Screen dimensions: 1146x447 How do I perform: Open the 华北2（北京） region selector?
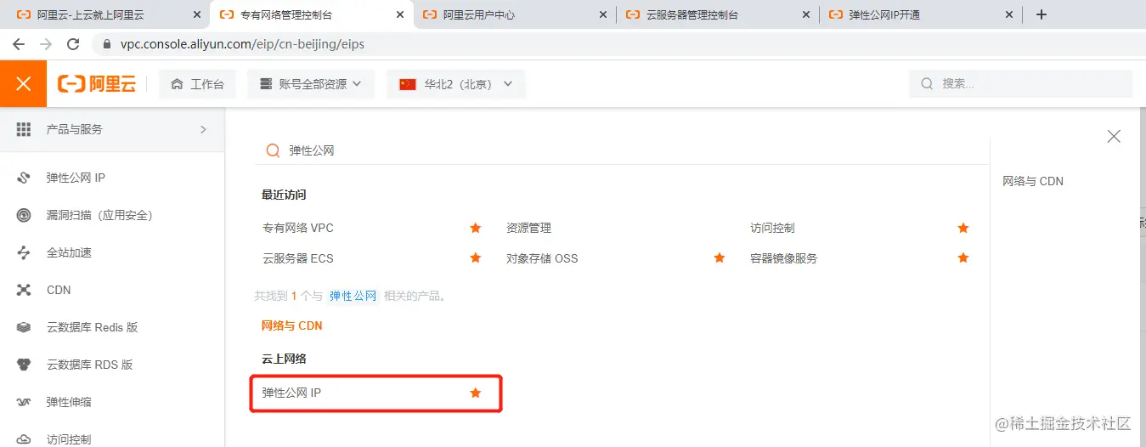[456, 84]
